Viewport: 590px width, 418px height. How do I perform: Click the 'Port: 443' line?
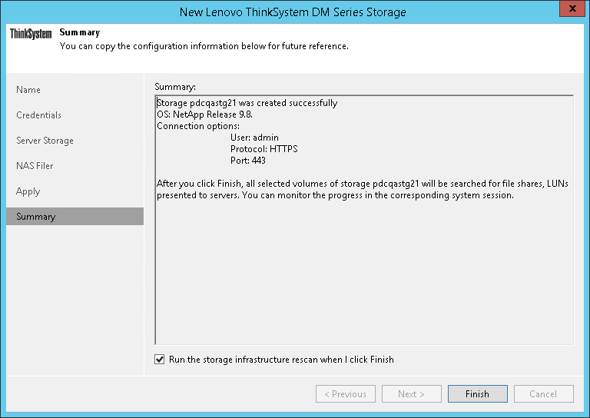248,161
